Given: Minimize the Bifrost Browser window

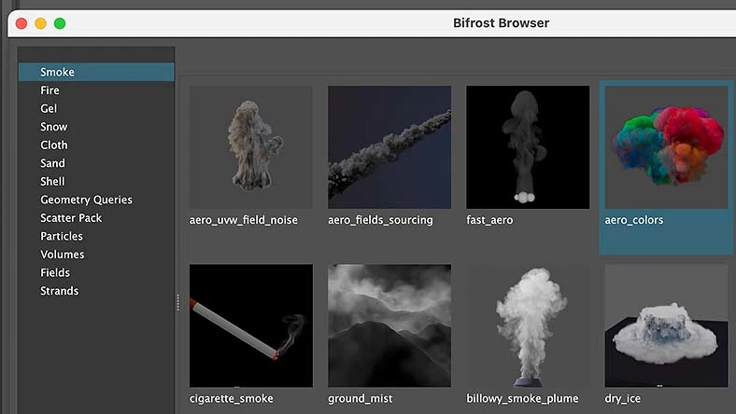Looking at the screenshot, I should [x=41, y=23].
